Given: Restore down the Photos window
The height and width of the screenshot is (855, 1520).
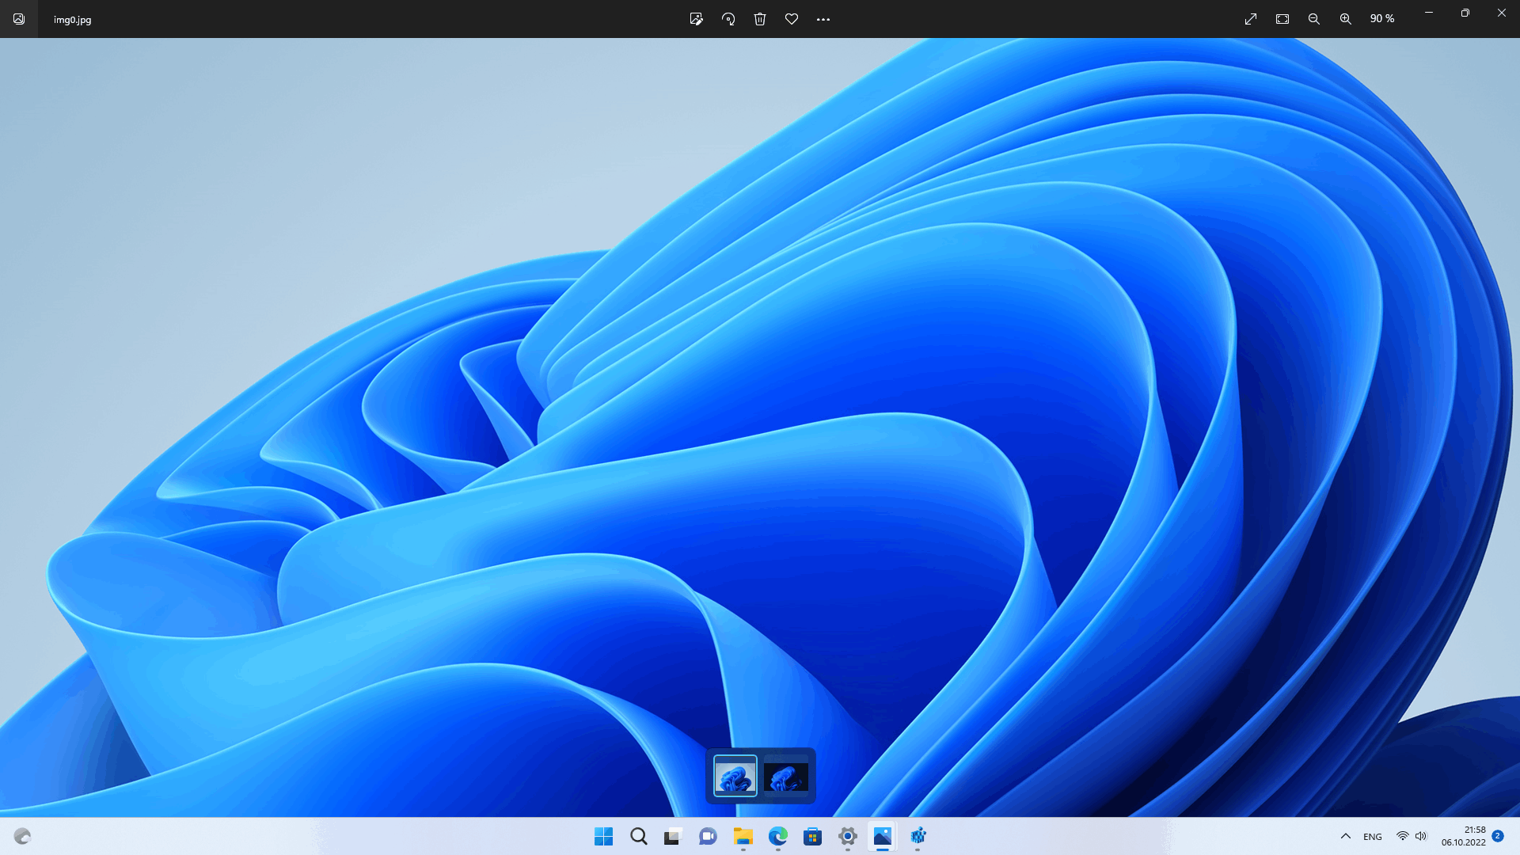Looking at the screenshot, I should [1465, 13].
